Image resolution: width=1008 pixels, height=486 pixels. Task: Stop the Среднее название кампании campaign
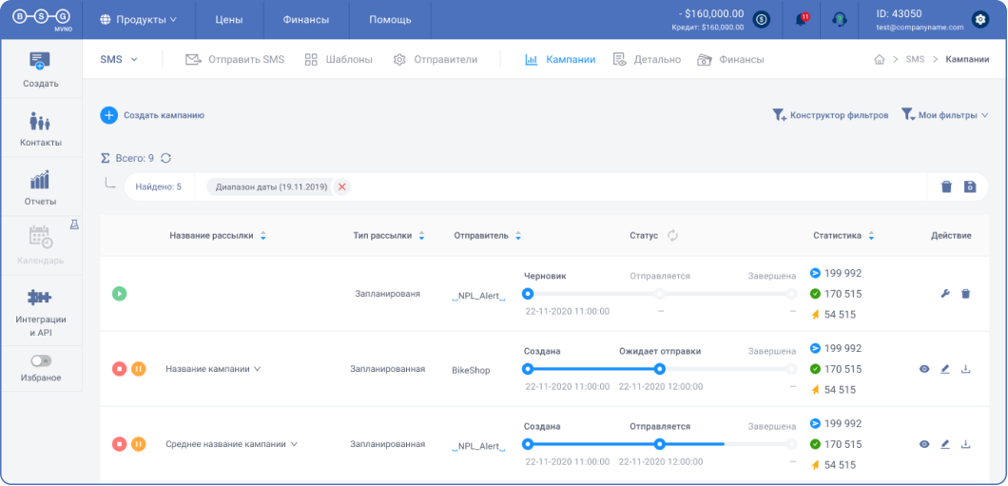point(119,444)
